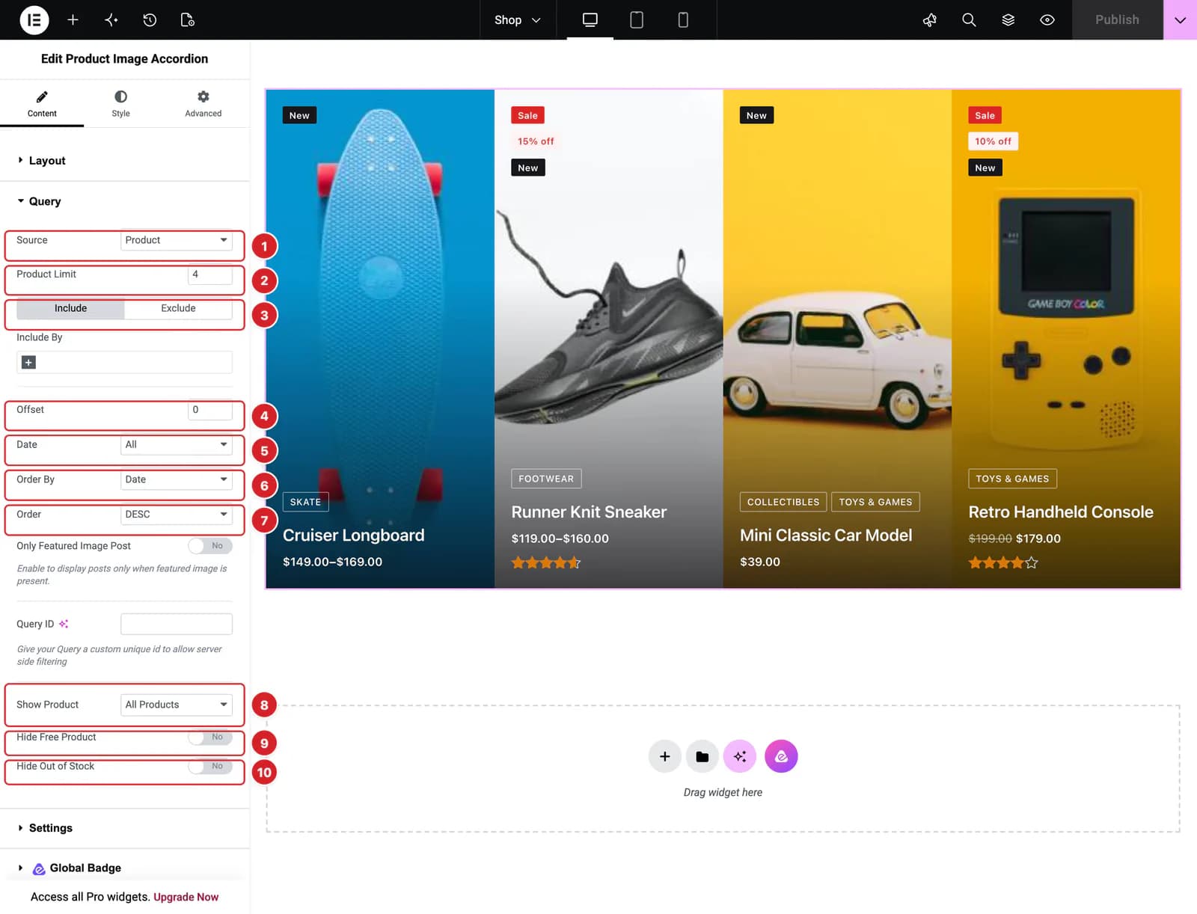Click the Product Limit number field
Viewport: 1197px width, 914px height.
pos(210,274)
